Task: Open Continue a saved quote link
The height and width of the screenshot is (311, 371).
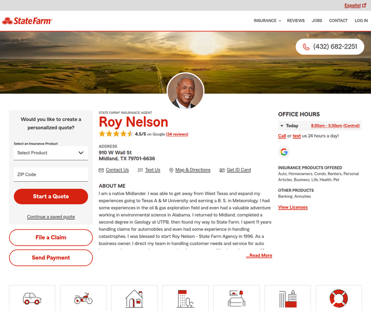Action: pyautogui.click(x=51, y=216)
